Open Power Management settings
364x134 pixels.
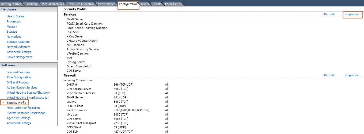20,57
